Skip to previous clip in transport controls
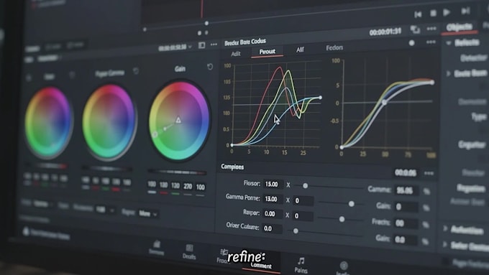 419,14
